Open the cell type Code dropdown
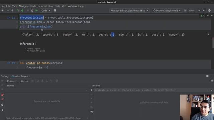This screenshot has height=120, width=214. point(46,10)
